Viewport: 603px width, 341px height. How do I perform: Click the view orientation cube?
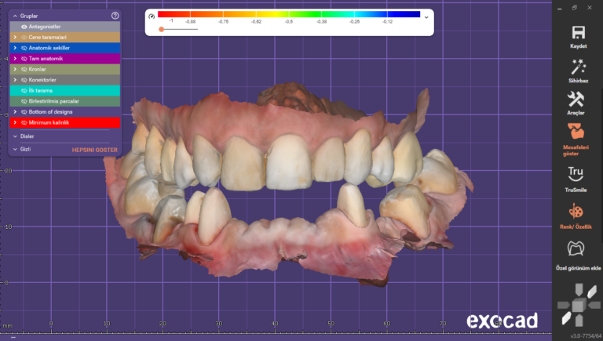577,306
